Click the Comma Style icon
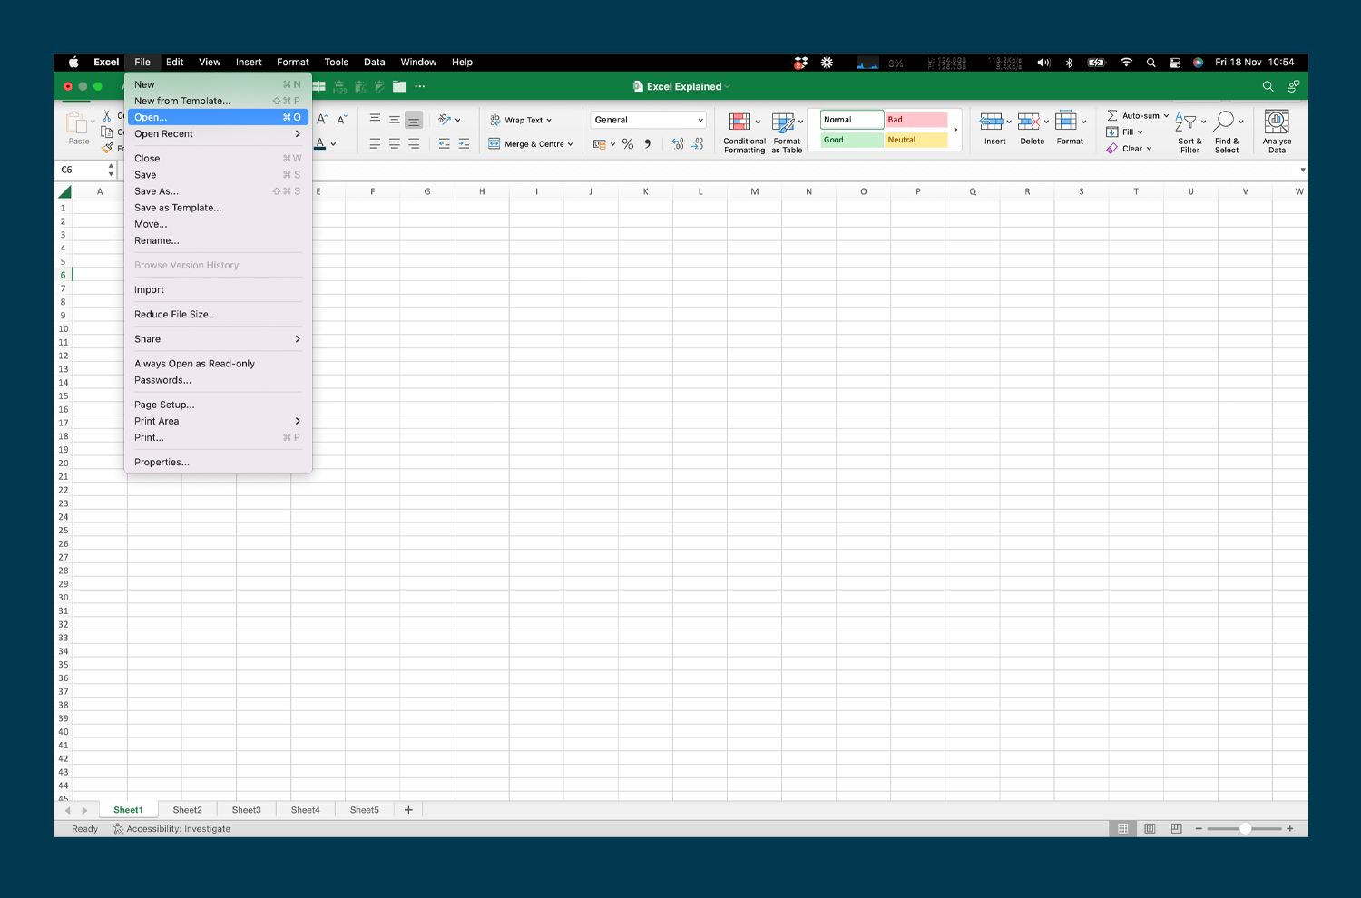Screen dimensions: 1361x898 tap(647, 143)
